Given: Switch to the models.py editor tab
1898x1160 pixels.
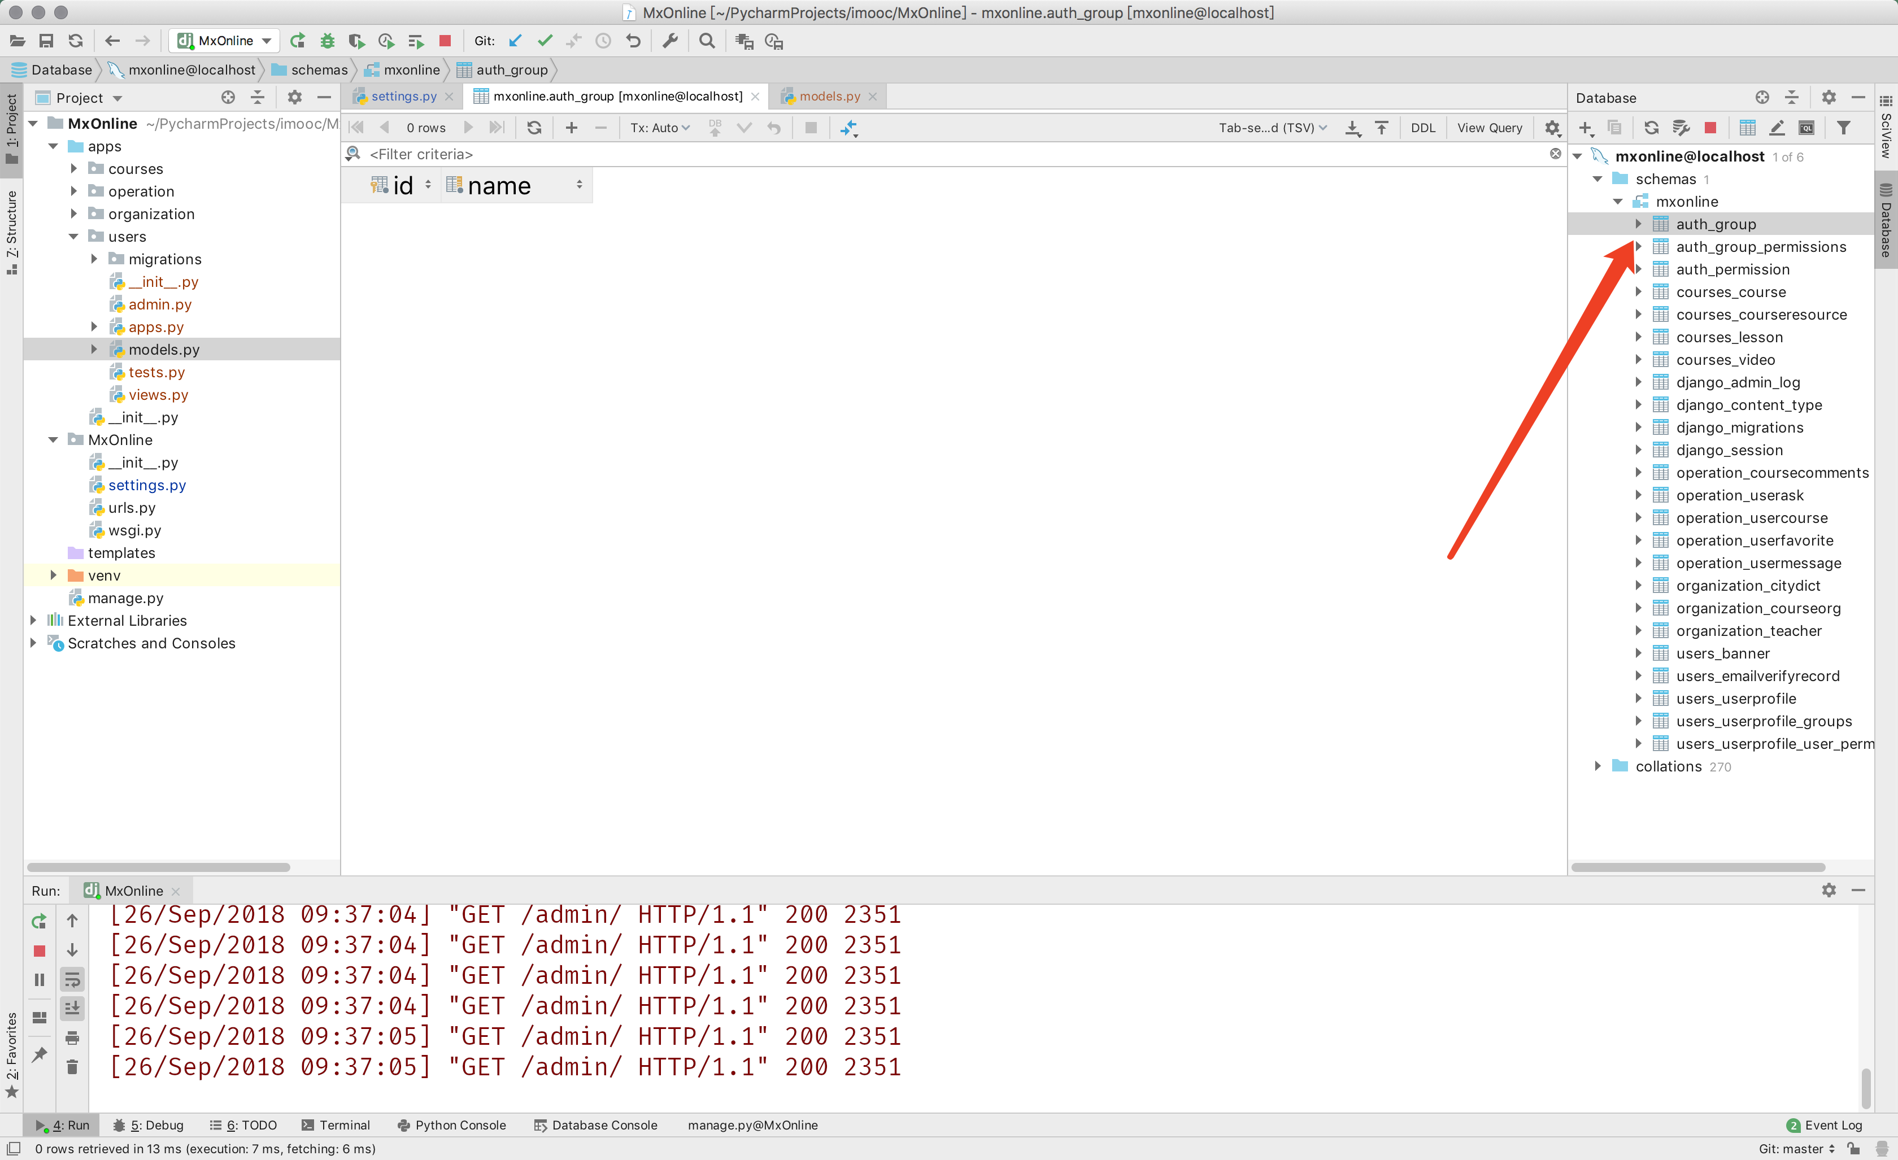Looking at the screenshot, I should click(829, 96).
